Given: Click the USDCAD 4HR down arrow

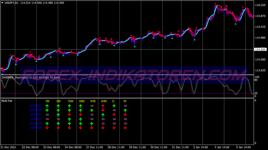Looking at the screenshot, I should point(103,128).
